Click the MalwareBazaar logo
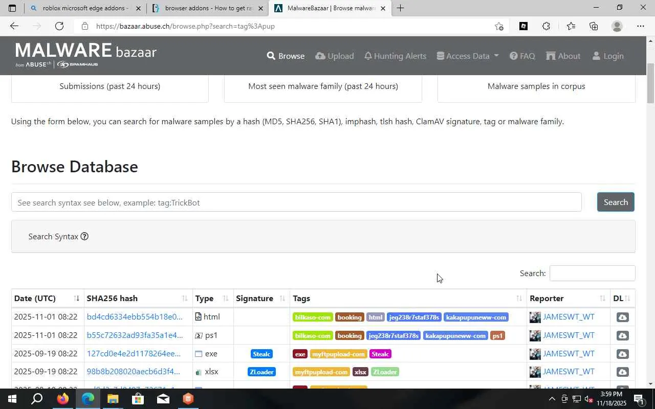This screenshot has height=409, width=655. click(x=86, y=55)
